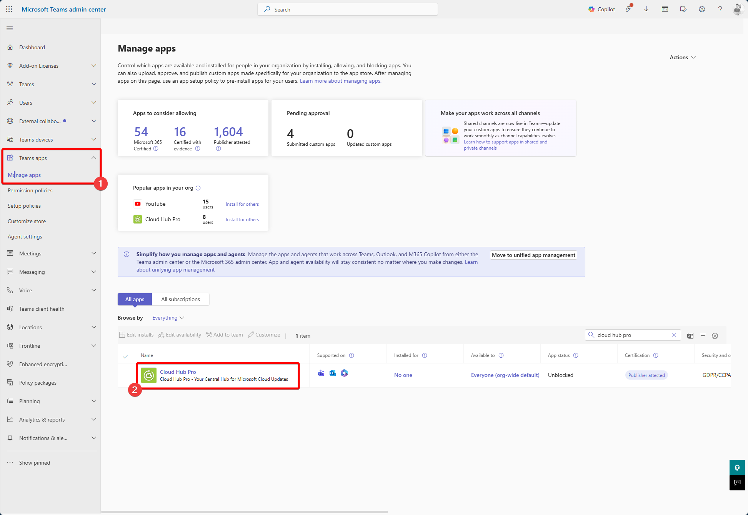The width and height of the screenshot is (748, 515).
Task: Click the Name column header
Action: point(147,355)
